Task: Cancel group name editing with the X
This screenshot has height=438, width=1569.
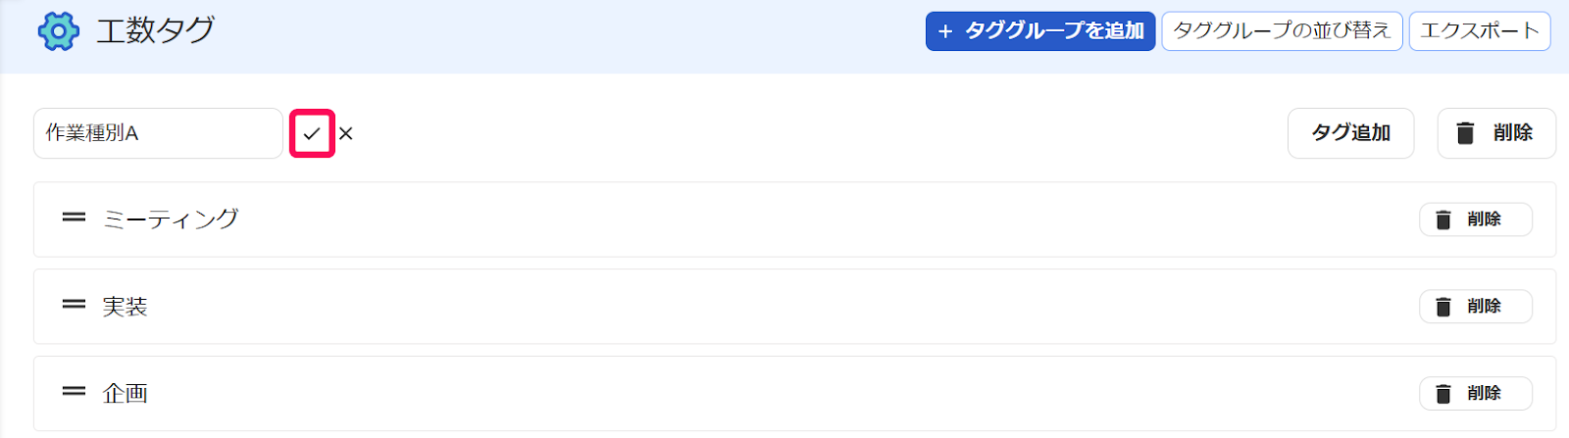Action: pos(346,134)
